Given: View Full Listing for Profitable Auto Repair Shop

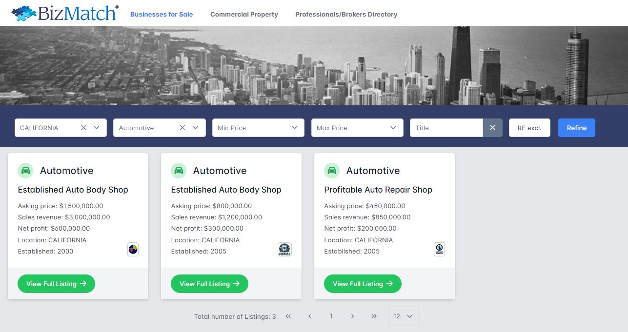Looking at the screenshot, I should (x=363, y=284).
